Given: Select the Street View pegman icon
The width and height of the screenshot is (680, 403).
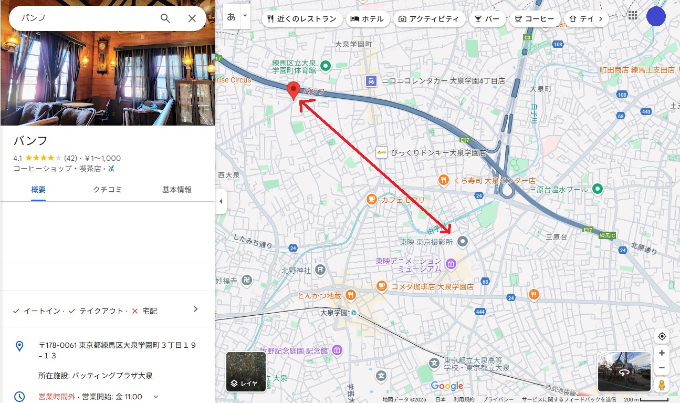Looking at the screenshot, I should click(x=662, y=385).
